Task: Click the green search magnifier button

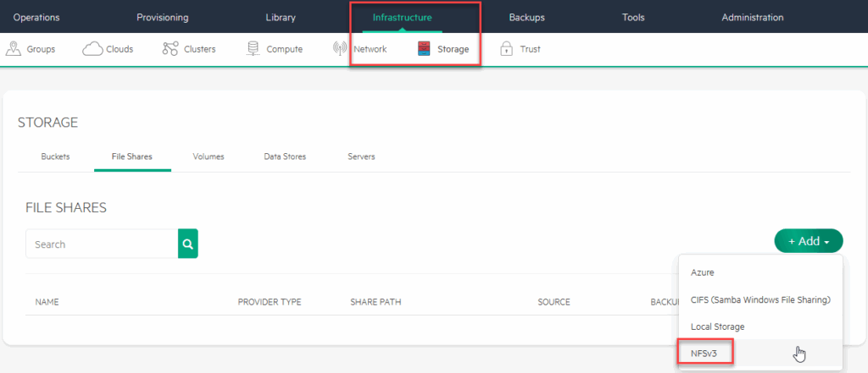Action: (187, 244)
